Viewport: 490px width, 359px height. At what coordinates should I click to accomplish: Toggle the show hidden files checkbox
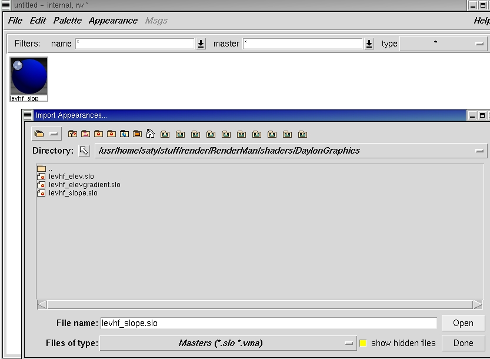click(x=363, y=343)
